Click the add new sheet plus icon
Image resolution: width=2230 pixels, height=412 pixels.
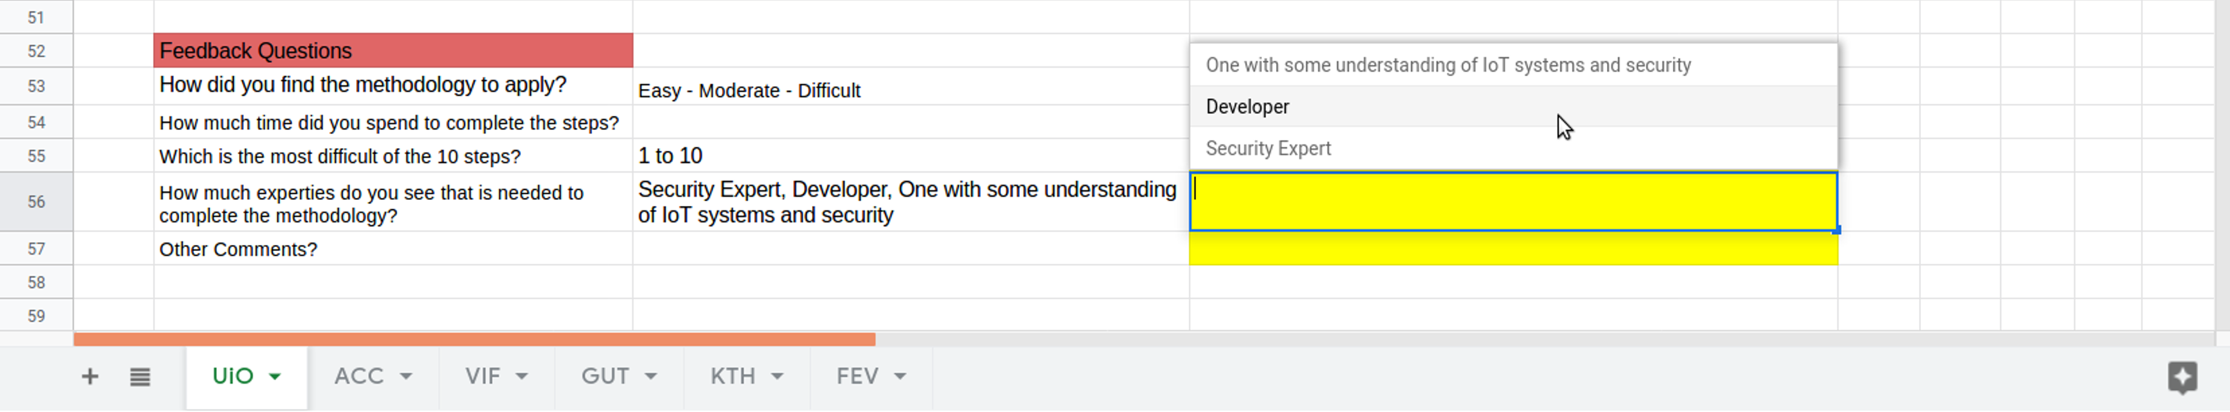[x=89, y=377]
